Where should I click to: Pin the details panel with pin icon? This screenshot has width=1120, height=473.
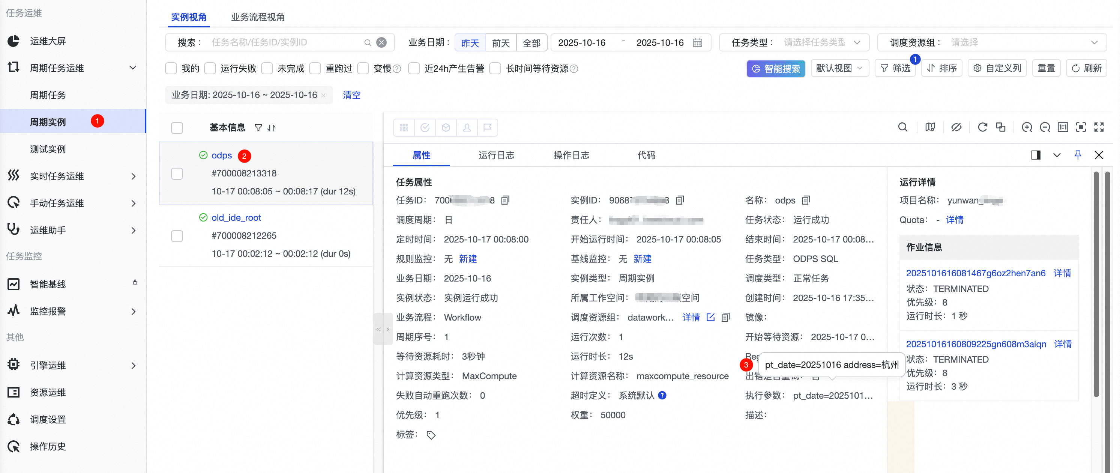coord(1078,155)
